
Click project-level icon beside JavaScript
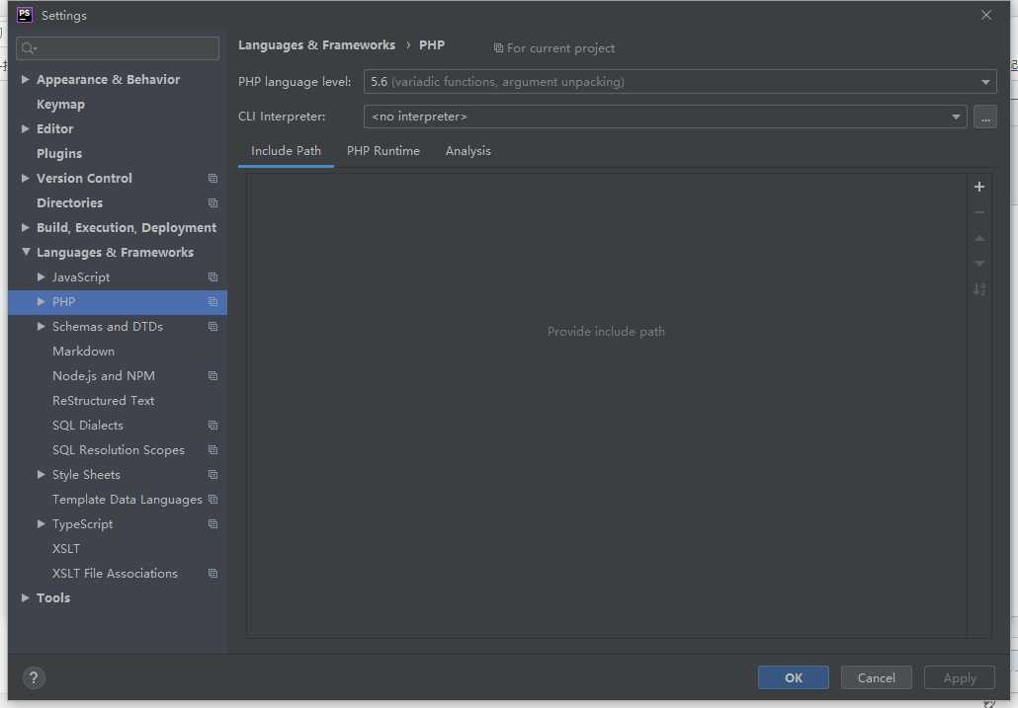(x=212, y=276)
